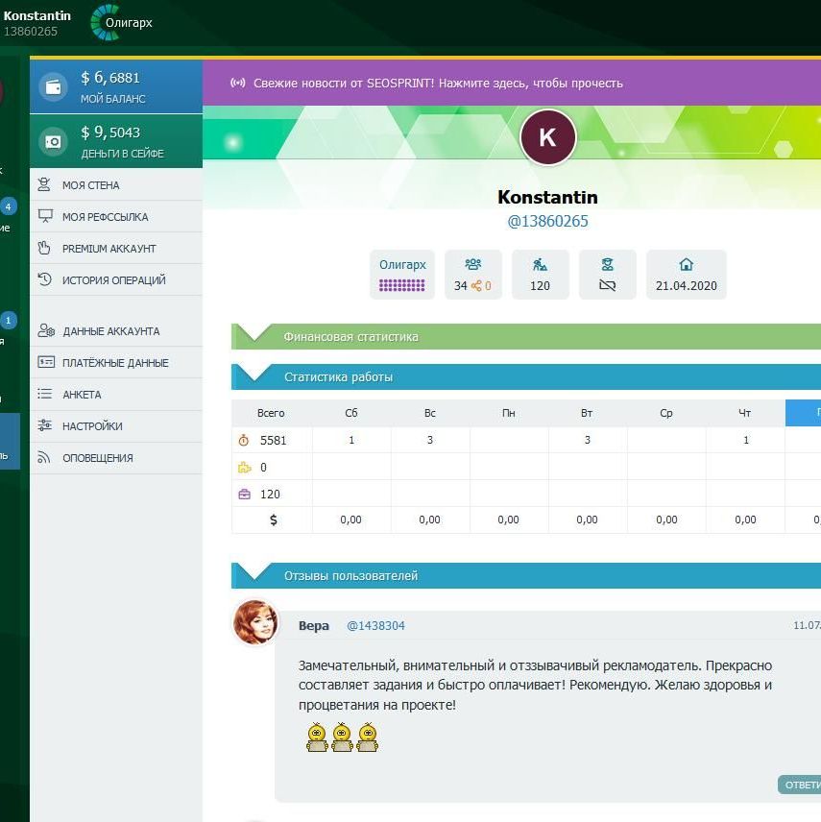Open reviewer Вера's @1438304 link
The height and width of the screenshot is (822, 821).
pyautogui.click(x=375, y=625)
